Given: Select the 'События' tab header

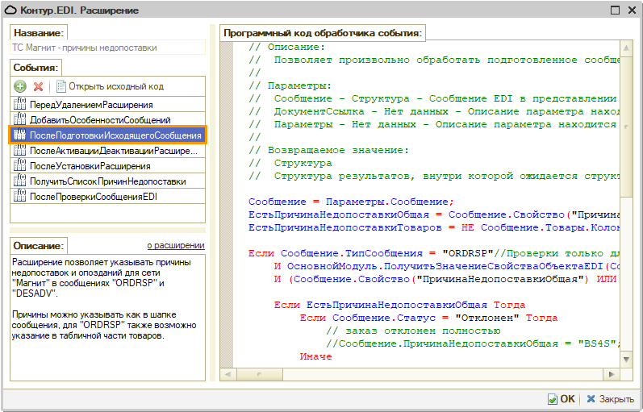Looking at the screenshot, I should pos(35,69).
